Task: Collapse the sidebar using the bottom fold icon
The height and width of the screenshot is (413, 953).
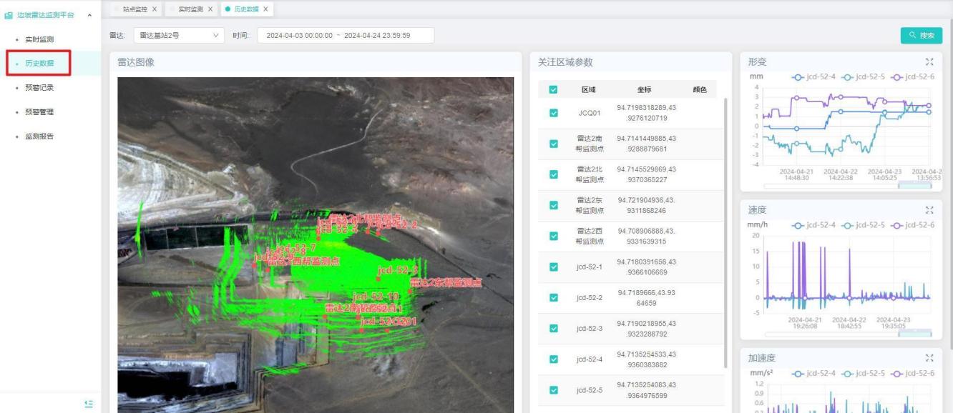Action: 89,404
